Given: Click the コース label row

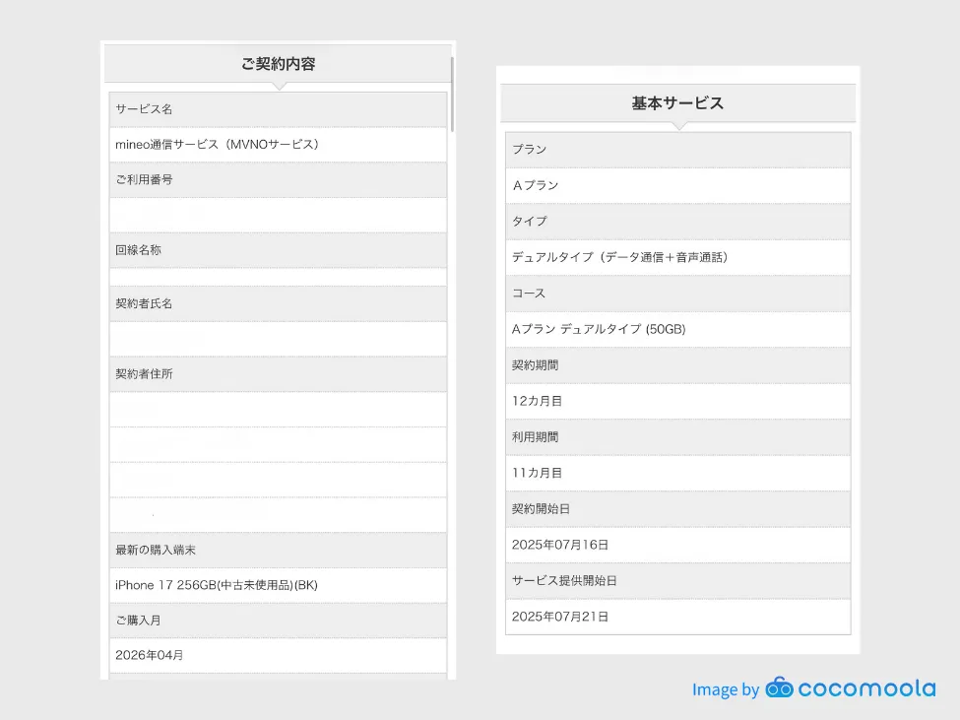Looking at the screenshot, I should [x=677, y=294].
